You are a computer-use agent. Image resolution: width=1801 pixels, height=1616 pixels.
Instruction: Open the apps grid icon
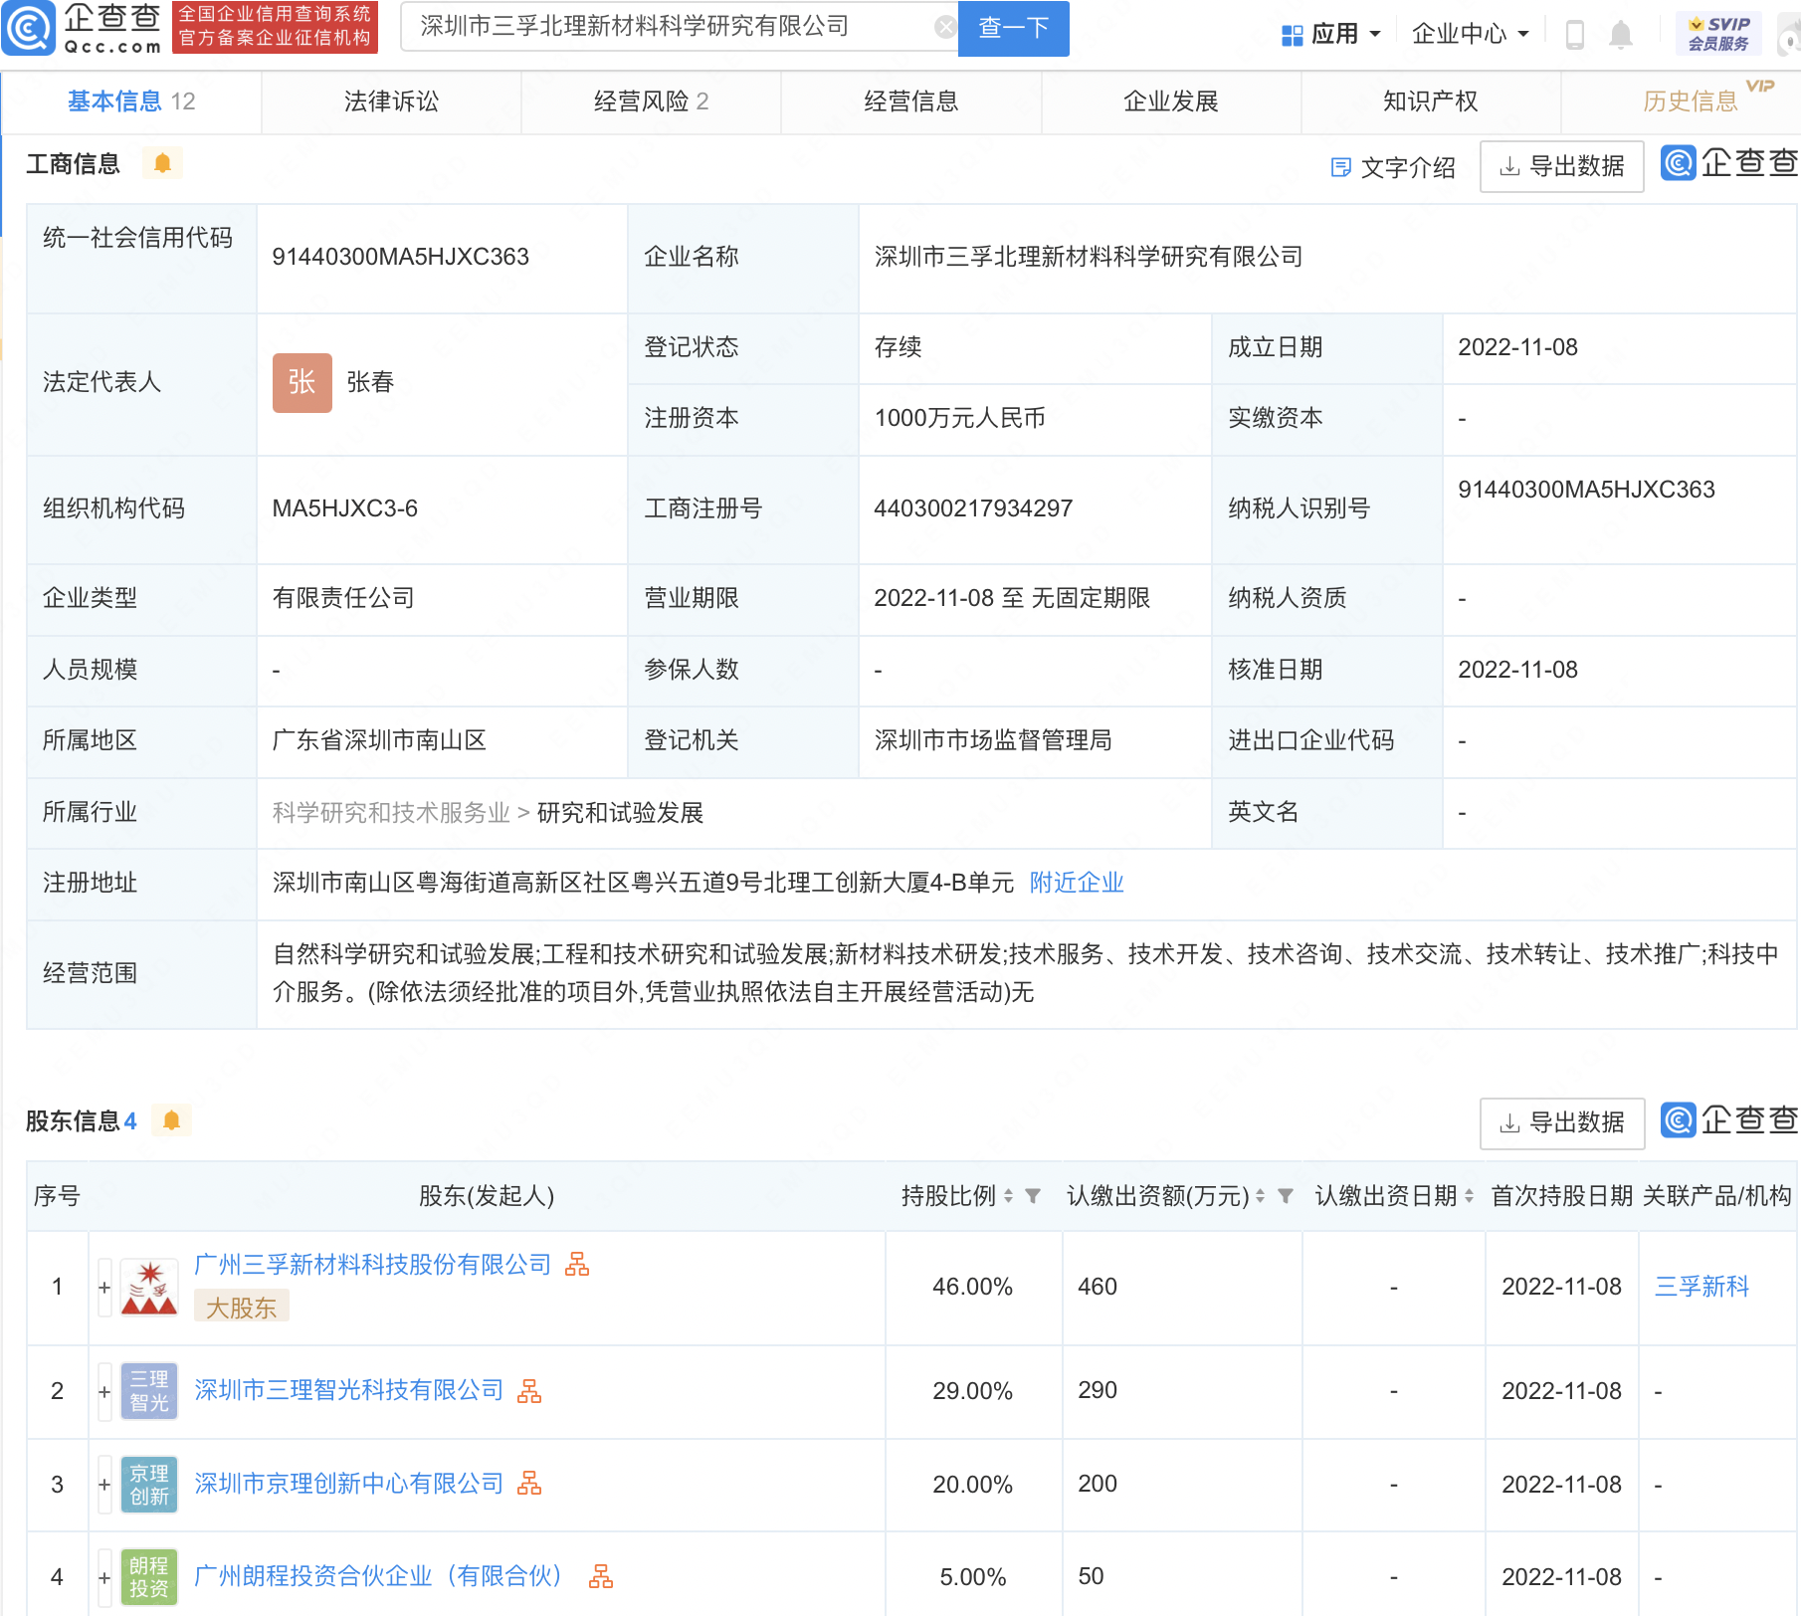1292,35
